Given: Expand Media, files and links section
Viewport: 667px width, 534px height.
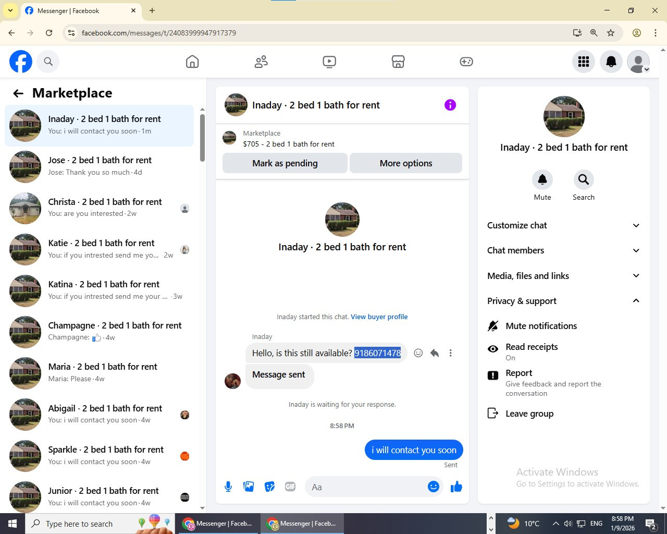Looking at the screenshot, I should click(563, 276).
